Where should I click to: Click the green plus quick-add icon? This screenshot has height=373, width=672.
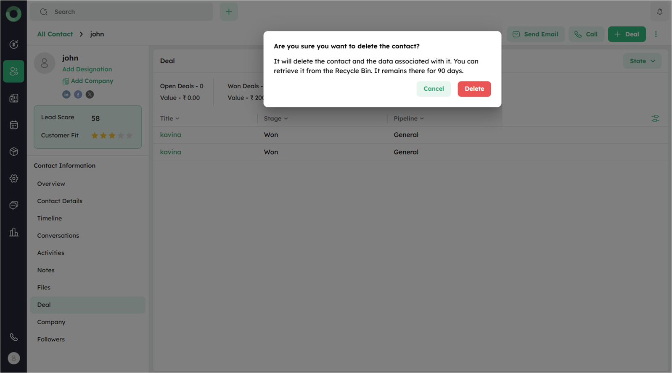229,12
